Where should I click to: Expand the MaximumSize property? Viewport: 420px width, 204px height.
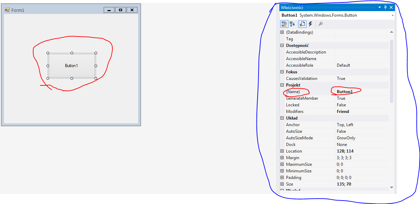[x=282, y=164]
